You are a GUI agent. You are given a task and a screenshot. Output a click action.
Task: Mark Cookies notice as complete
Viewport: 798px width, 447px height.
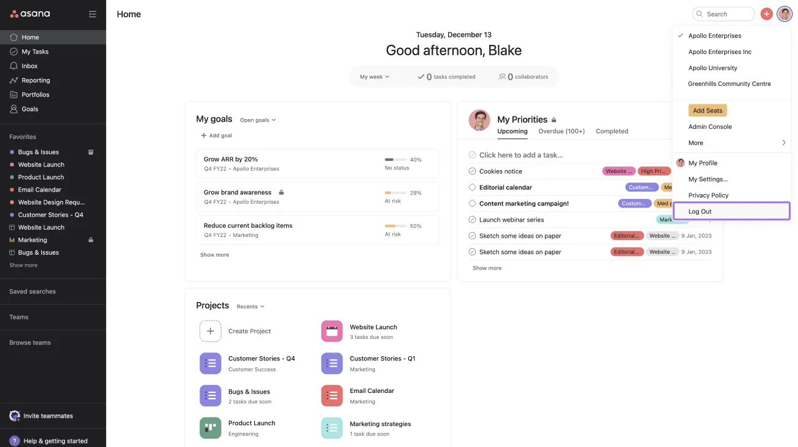tap(471, 171)
